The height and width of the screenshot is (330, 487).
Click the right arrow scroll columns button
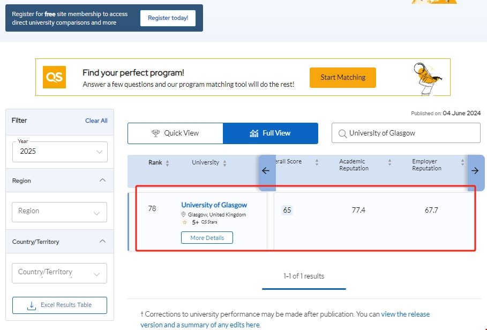(475, 171)
